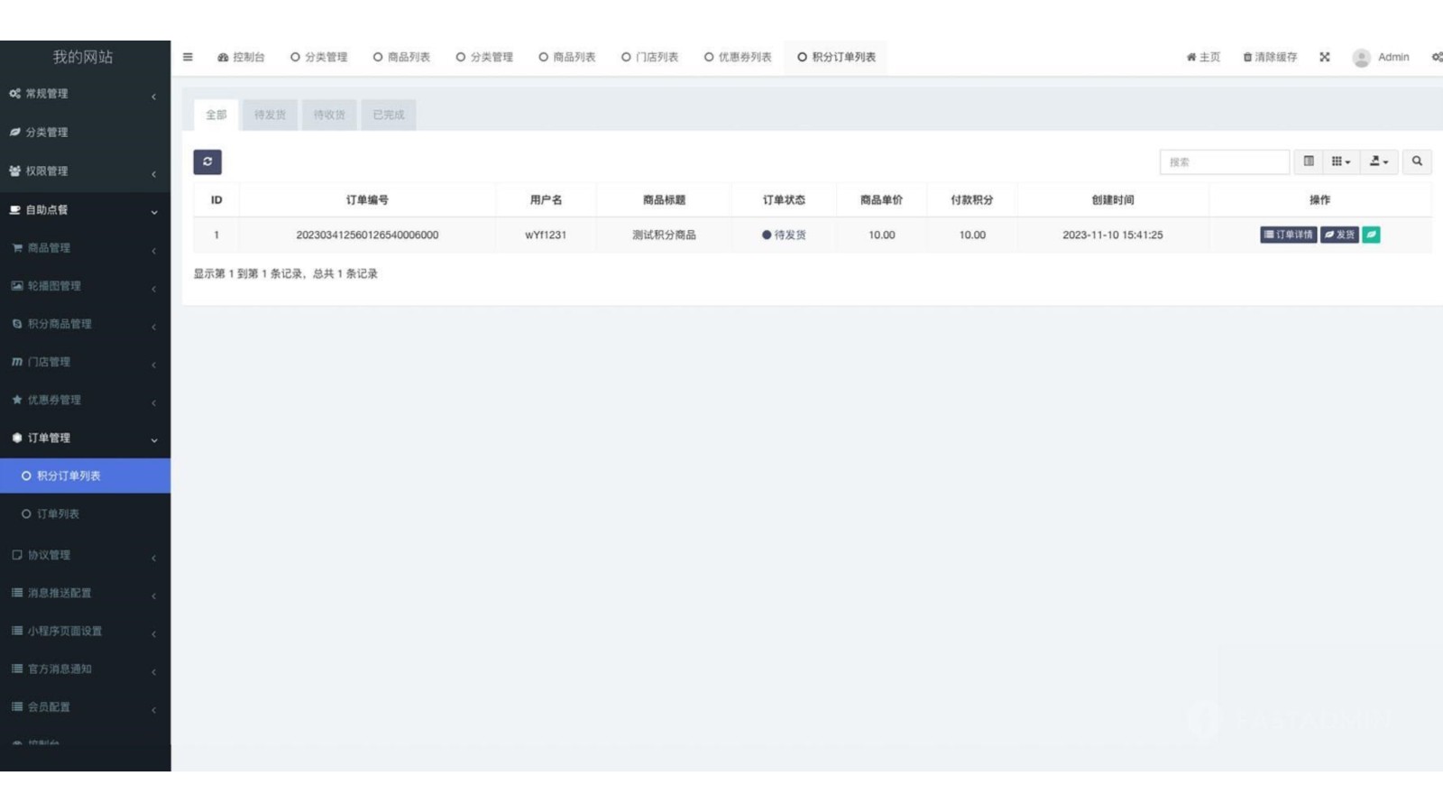The height and width of the screenshot is (812, 1443).
Task: Collapse the 订单管理 sidebar menu
Action: [x=85, y=438]
